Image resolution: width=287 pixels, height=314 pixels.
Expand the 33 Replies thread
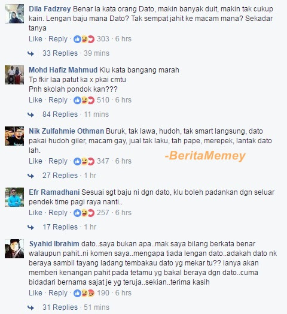(60, 53)
